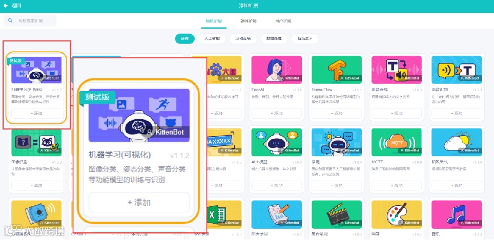
Task: Select the 人工智能 filter pill
Action: pos(212,39)
